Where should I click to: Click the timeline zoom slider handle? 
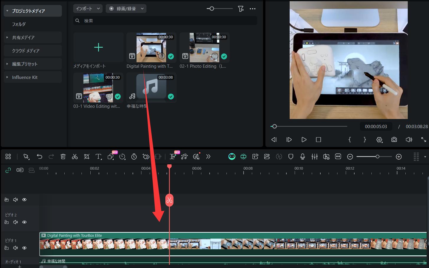pyautogui.click(x=377, y=157)
